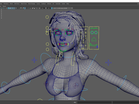Open the Edit Mesh menu
This screenshot has width=139, height=104.
[x=17, y=4]
